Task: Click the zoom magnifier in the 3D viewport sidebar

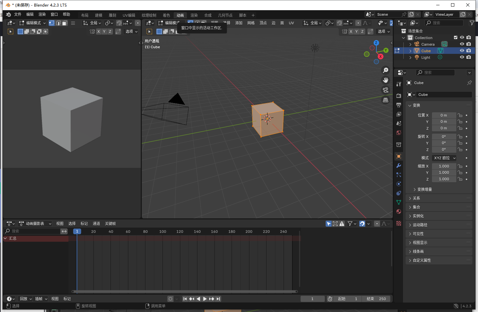Action: [x=386, y=70]
